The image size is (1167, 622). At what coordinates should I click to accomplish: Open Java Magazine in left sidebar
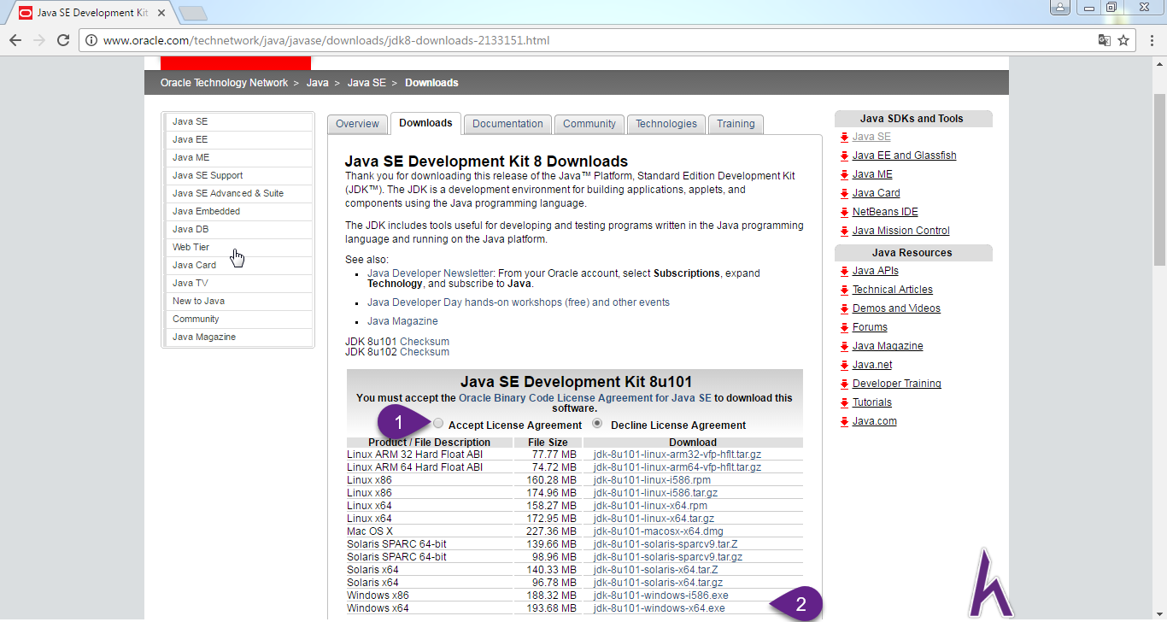[238, 337]
